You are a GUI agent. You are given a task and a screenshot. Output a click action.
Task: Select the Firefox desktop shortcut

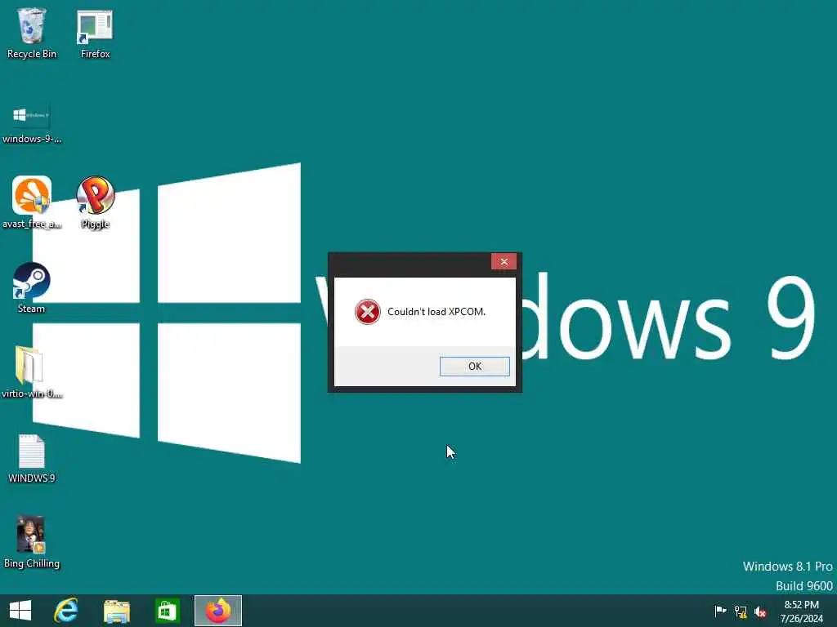pyautogui.click(x=95, y=33)
